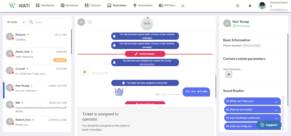Click the VACANT badge on Awais_test
The image size is (291, 136).
pyautogui.click(x=60, y=60)
